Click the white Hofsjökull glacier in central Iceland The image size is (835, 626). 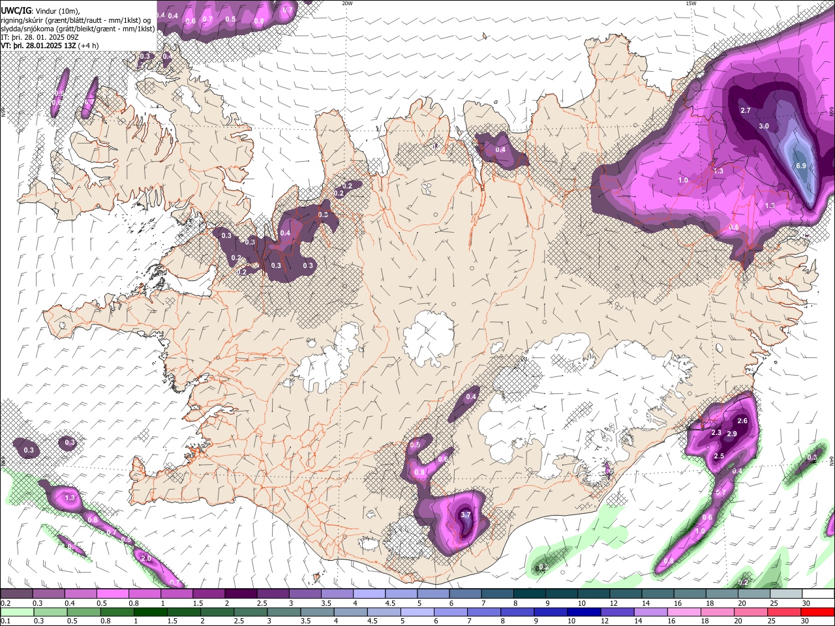(429, 338)
